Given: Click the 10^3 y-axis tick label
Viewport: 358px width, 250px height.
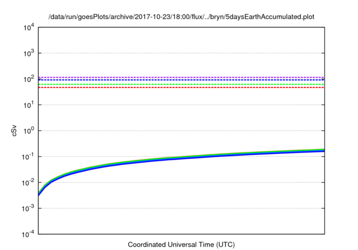Looking at the screenshot, I should pyautogui.click(x=29, y=54).
